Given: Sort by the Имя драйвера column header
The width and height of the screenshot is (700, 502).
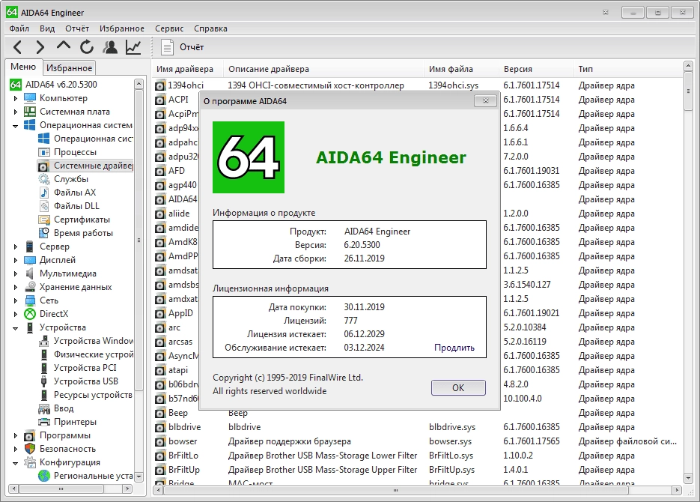Looking at the screenshot, I should (x=187, y=69).
